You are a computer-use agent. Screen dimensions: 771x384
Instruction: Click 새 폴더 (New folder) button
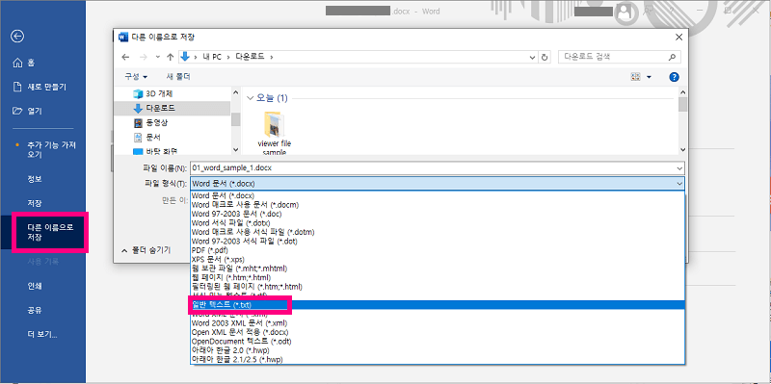[x=178, y=77]
